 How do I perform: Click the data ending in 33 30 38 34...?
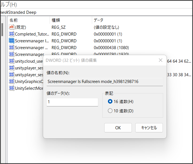point(179,75)
